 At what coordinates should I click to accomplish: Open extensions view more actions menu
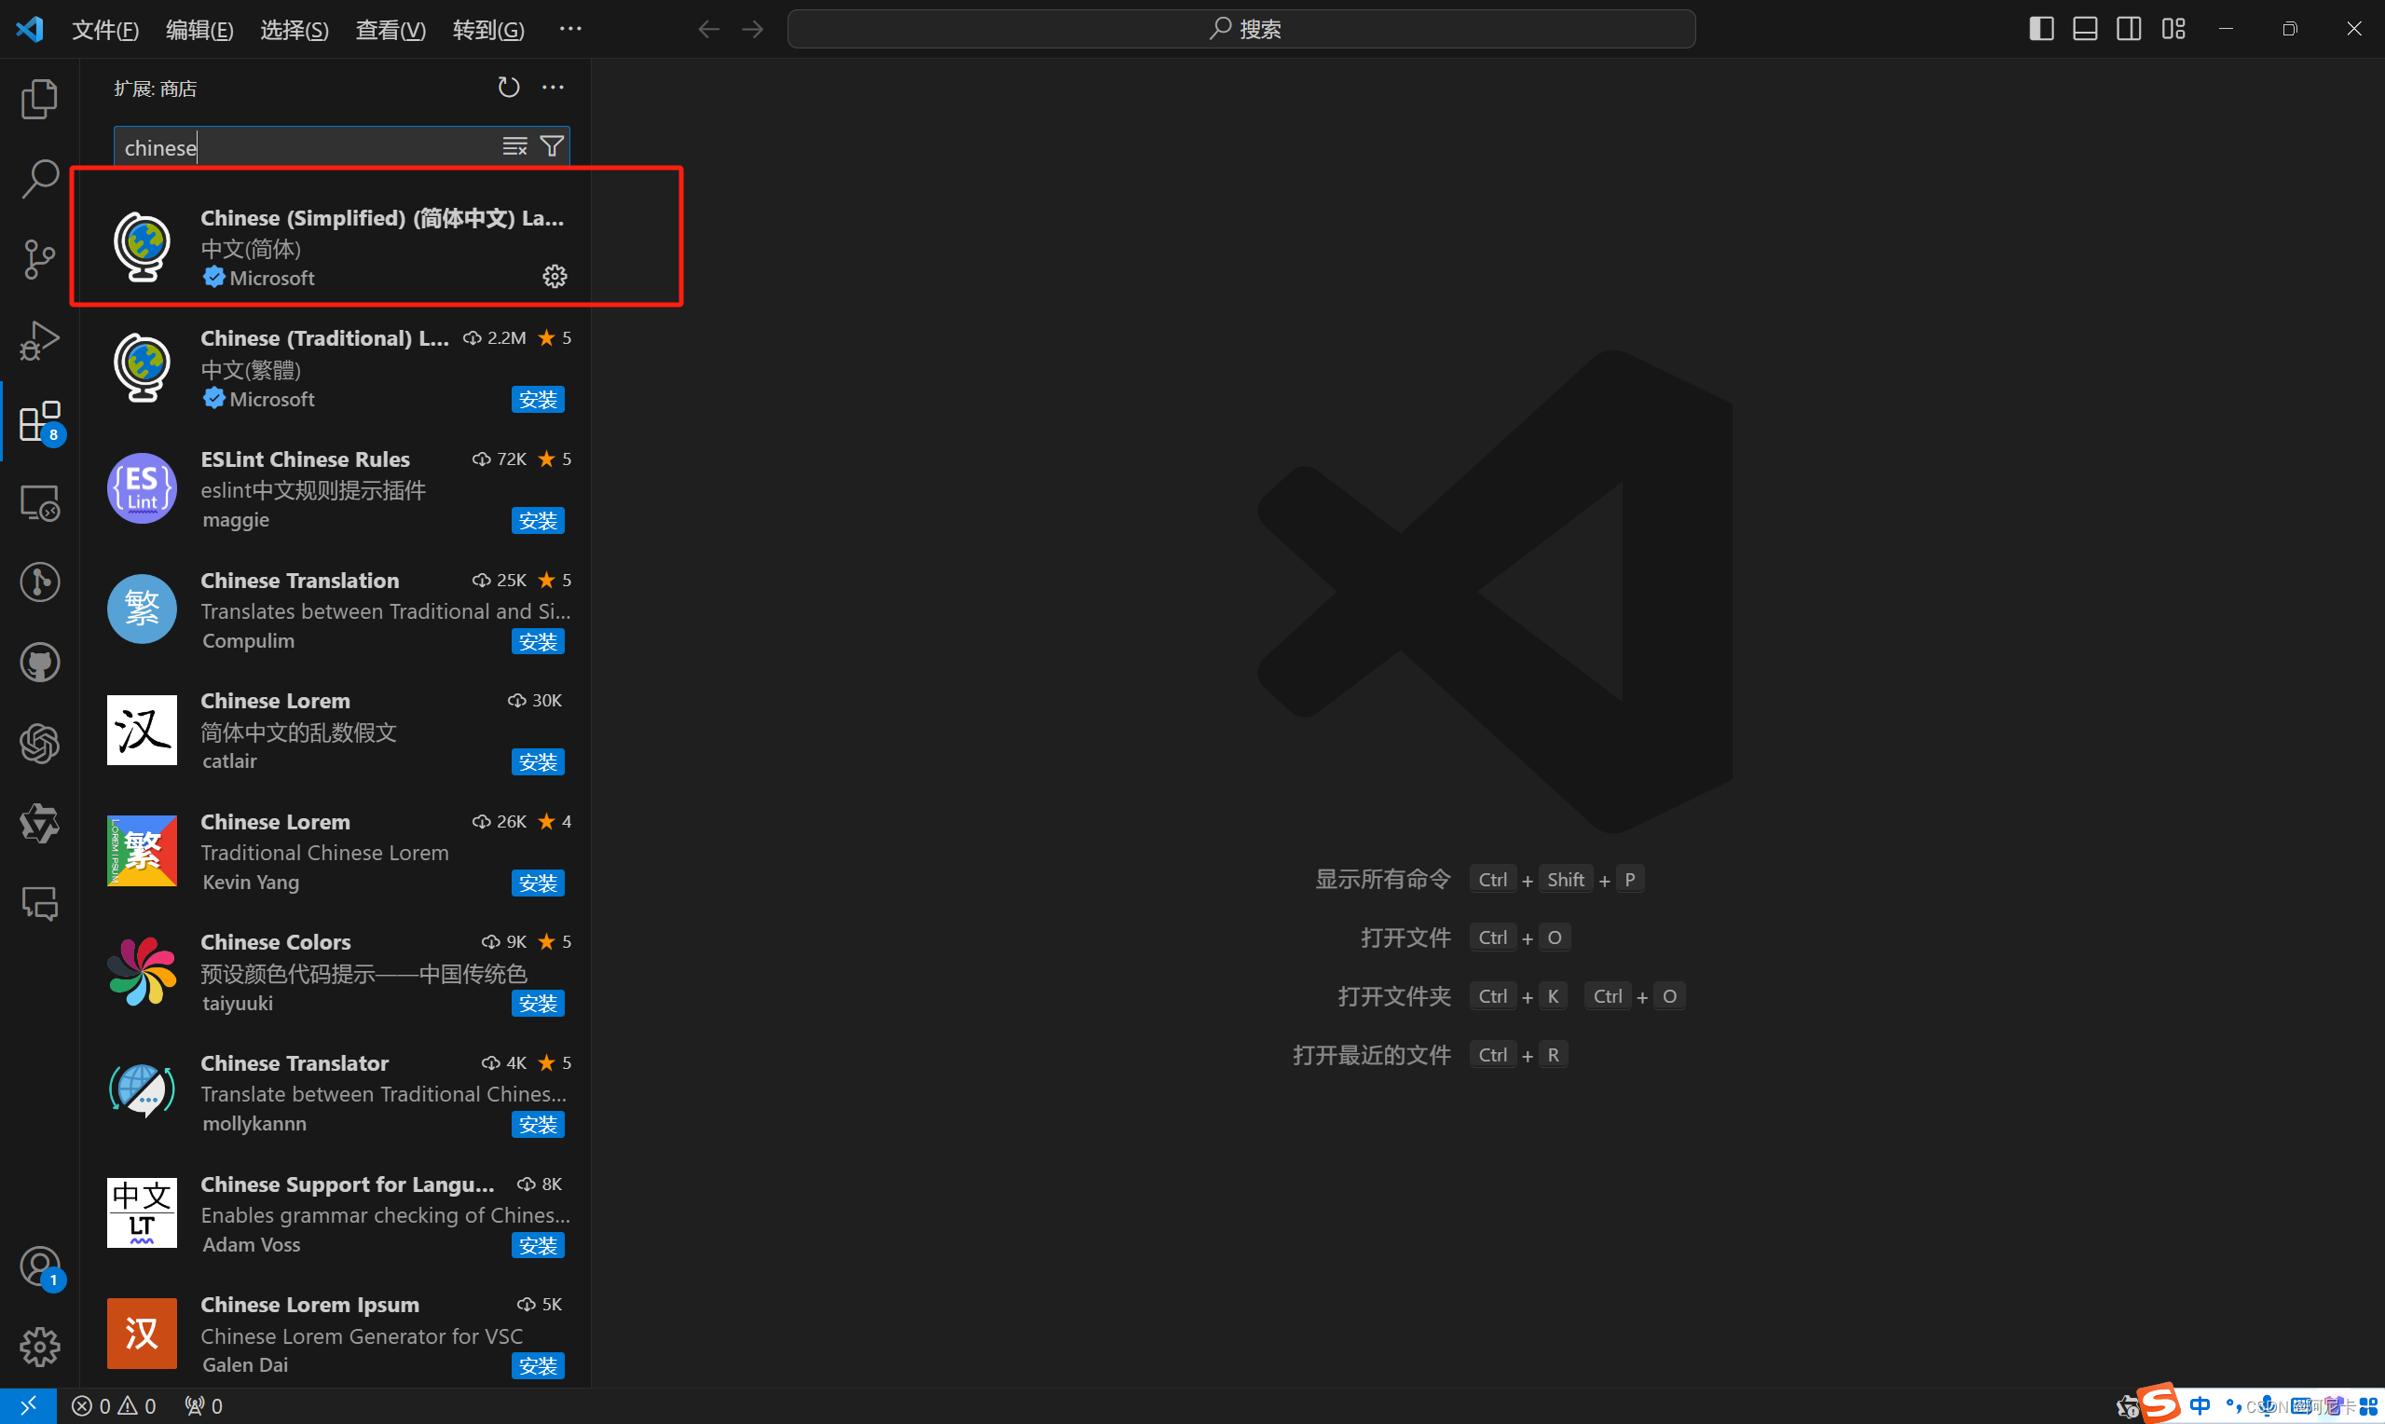click(x=553, y=88)
